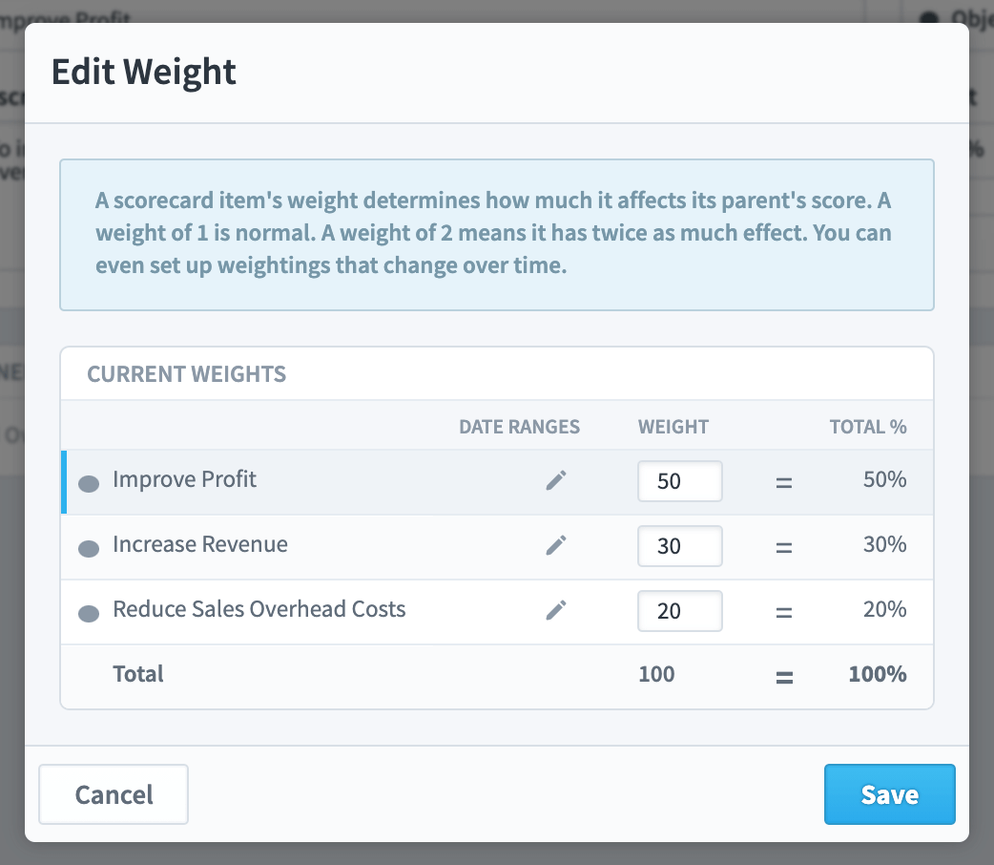Open pencil icon for Reduce Sales Overhead Costs
Image resolution: width=994 pixels, height=865 pixels.
pyautogui.click(x=556, y=610)
